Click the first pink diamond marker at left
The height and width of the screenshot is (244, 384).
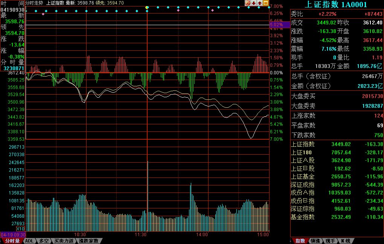(43, 14)
